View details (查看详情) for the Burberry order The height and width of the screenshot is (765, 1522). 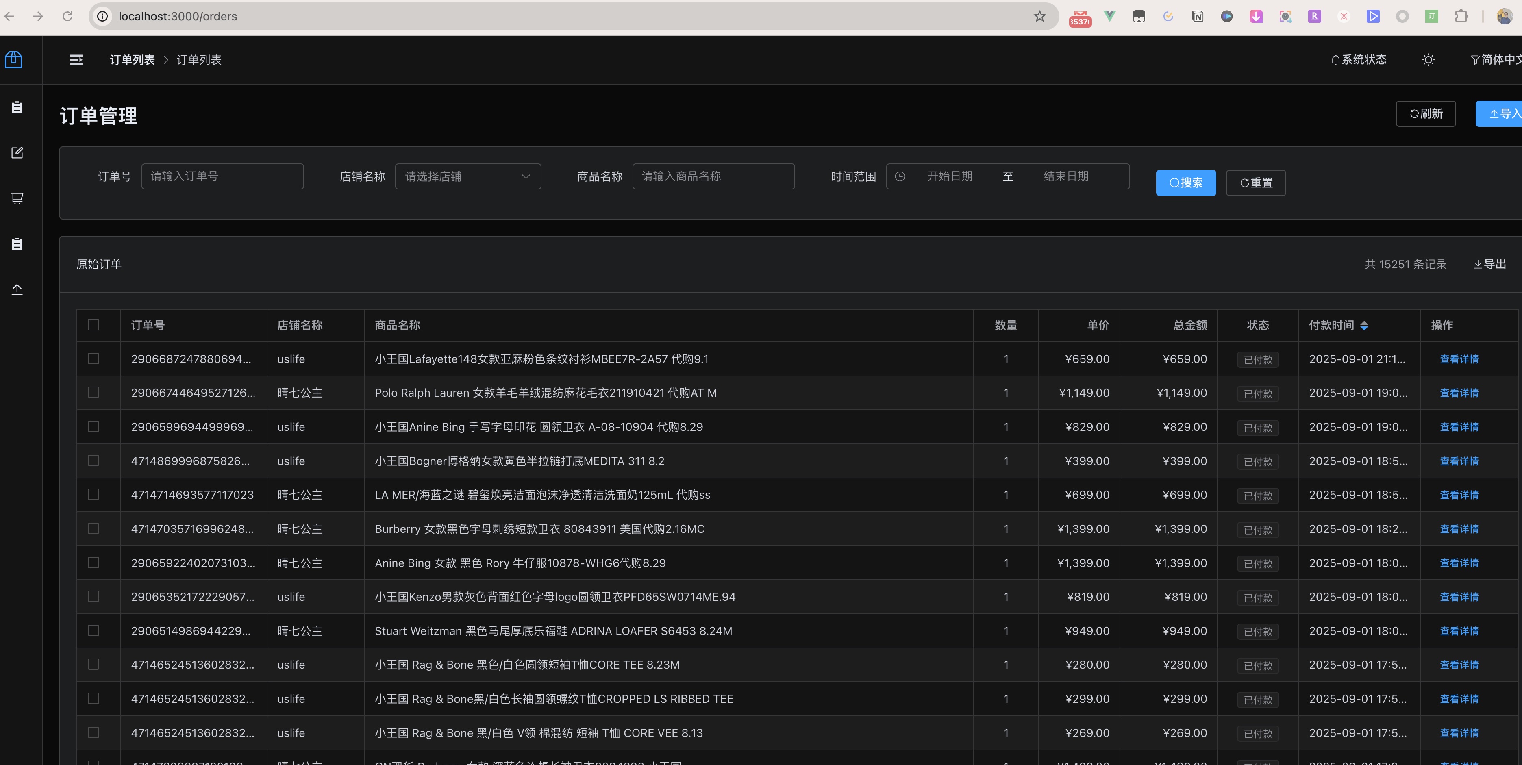[1458, 529]
